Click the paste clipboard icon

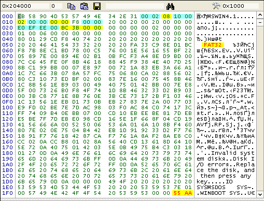pyautogui.click(x=84, y=6)
